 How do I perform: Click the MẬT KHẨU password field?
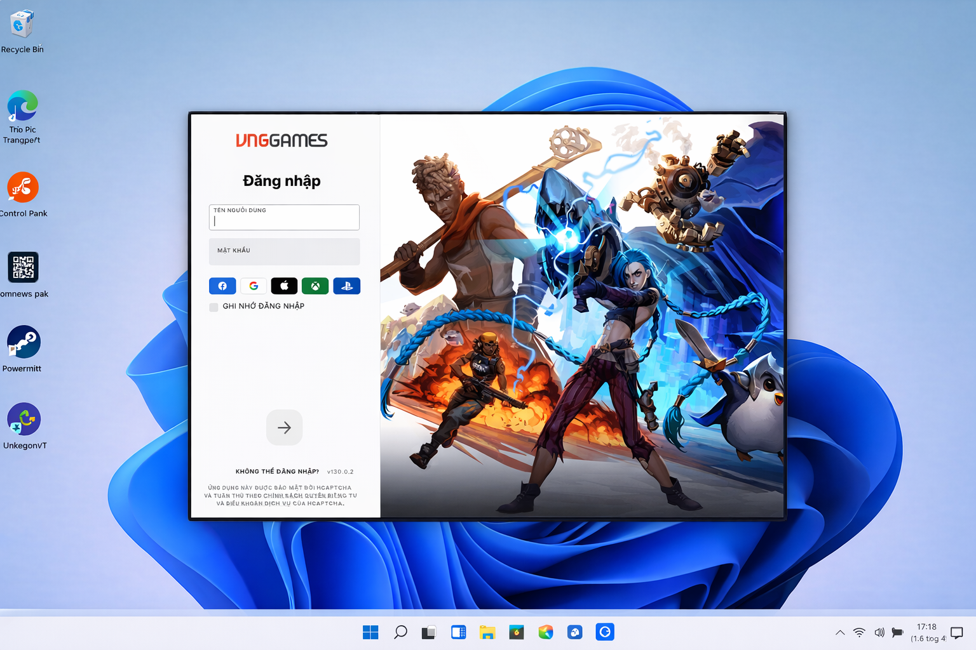pos(284,251)
